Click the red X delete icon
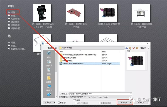Image resolution: width=167 pixels, height=107 pixels. click(134, 48)
